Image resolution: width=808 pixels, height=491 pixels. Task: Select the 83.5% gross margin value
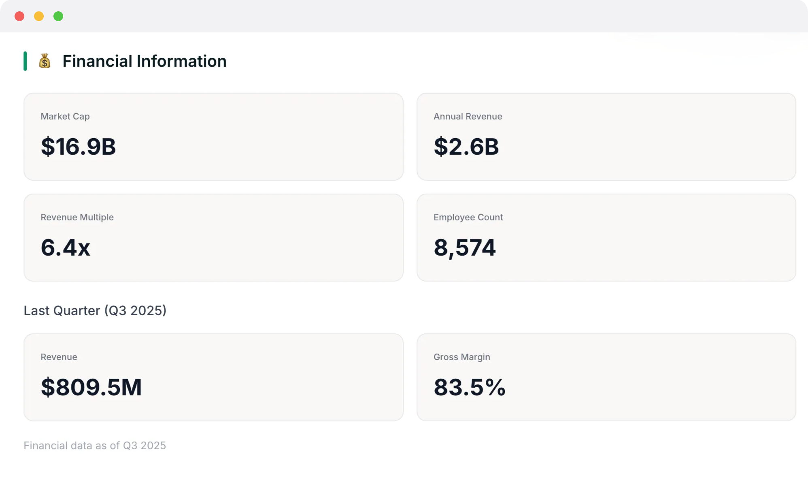470,387
